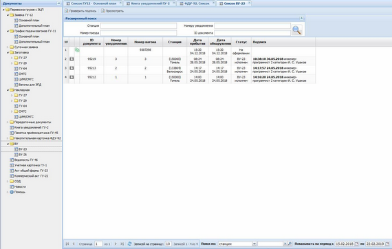Click download icon in row 95212
The height and width of the screenshot is (249, 392).
72,77
